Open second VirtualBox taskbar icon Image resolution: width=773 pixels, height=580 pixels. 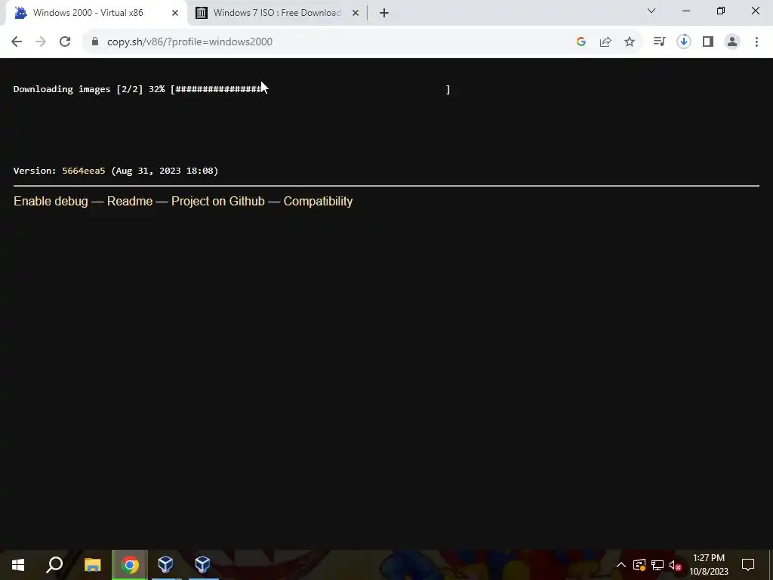click(202, 565)
